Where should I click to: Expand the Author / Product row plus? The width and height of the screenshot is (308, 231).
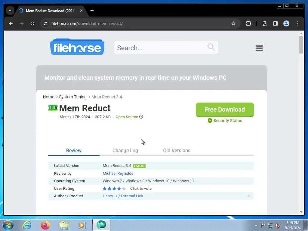[249, 196]
